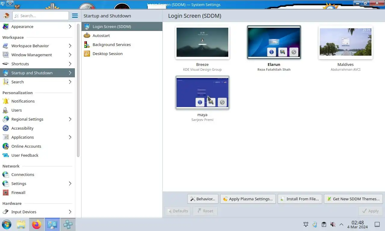Click the Search input field
Image resolution: width=385 pixels, height=231 pixels.
(x=41, y=16)
